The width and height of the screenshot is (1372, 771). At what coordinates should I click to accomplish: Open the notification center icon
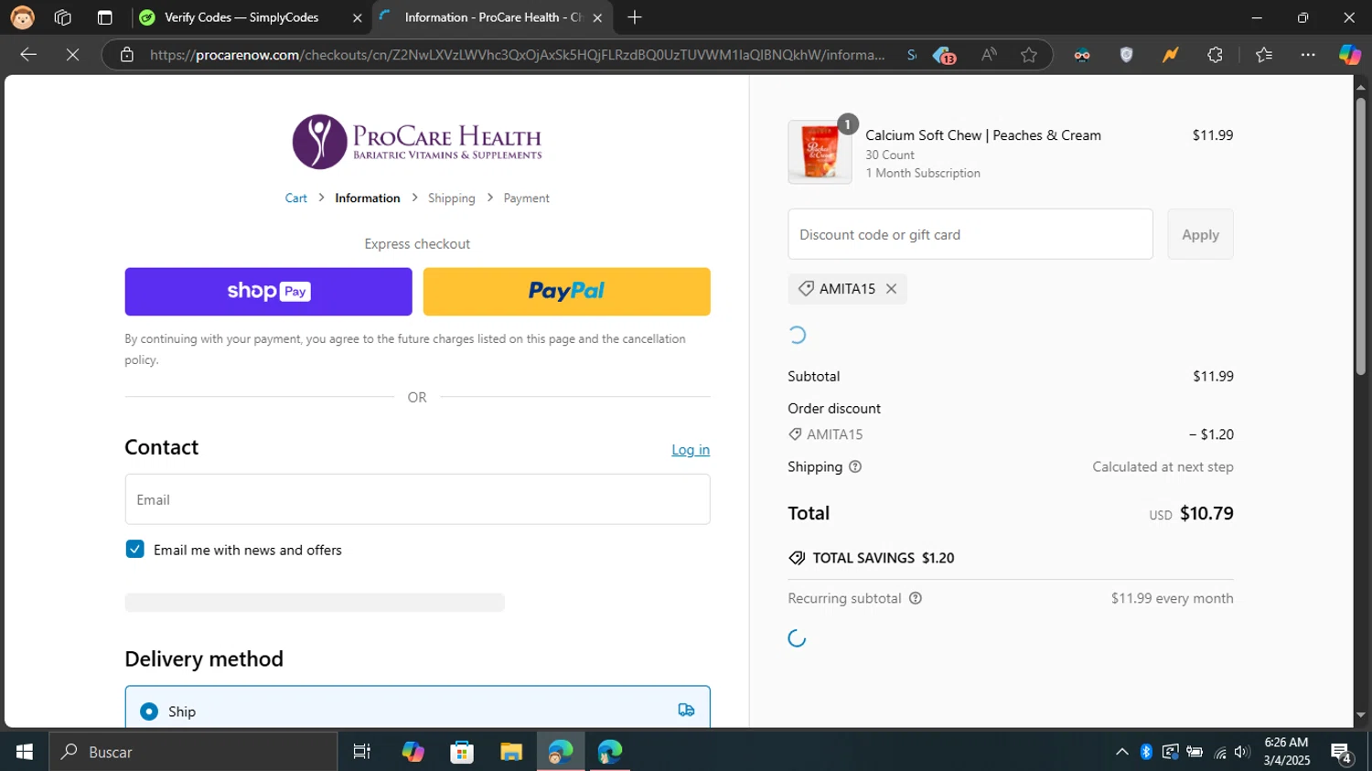[1342, 753]
